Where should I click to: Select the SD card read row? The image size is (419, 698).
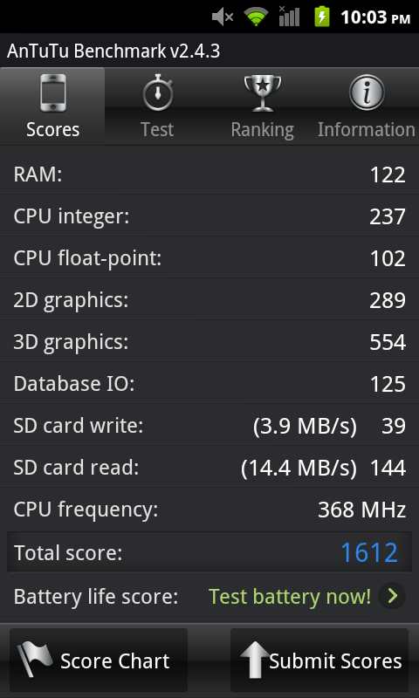click(209, 467)
